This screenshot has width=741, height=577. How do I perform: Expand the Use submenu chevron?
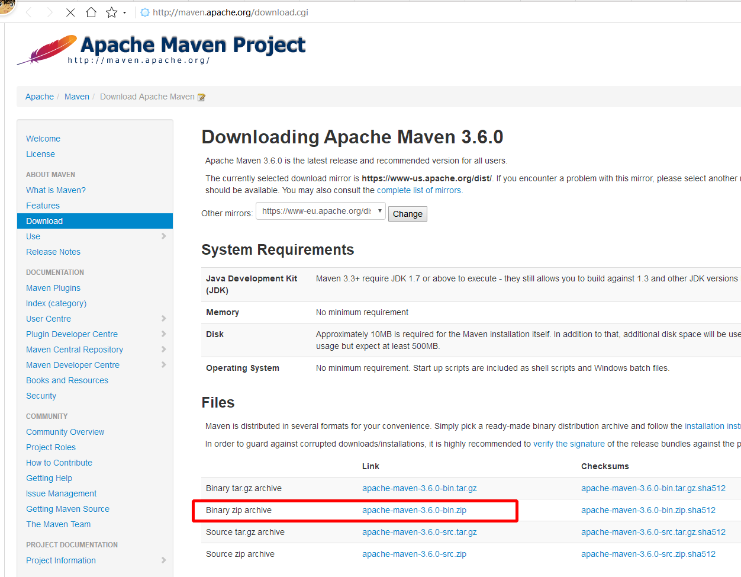[x=164, y=236]
